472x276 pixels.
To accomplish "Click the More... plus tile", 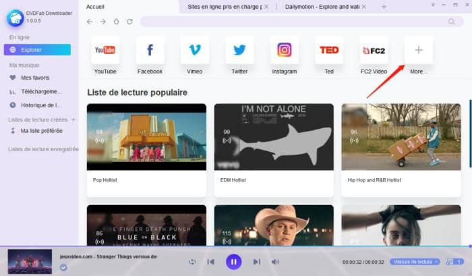I will click(419, 50).
